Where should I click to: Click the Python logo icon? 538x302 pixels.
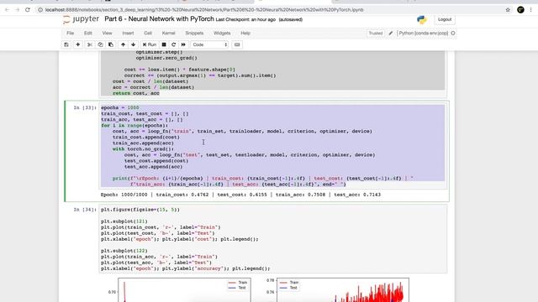[422, 19]
